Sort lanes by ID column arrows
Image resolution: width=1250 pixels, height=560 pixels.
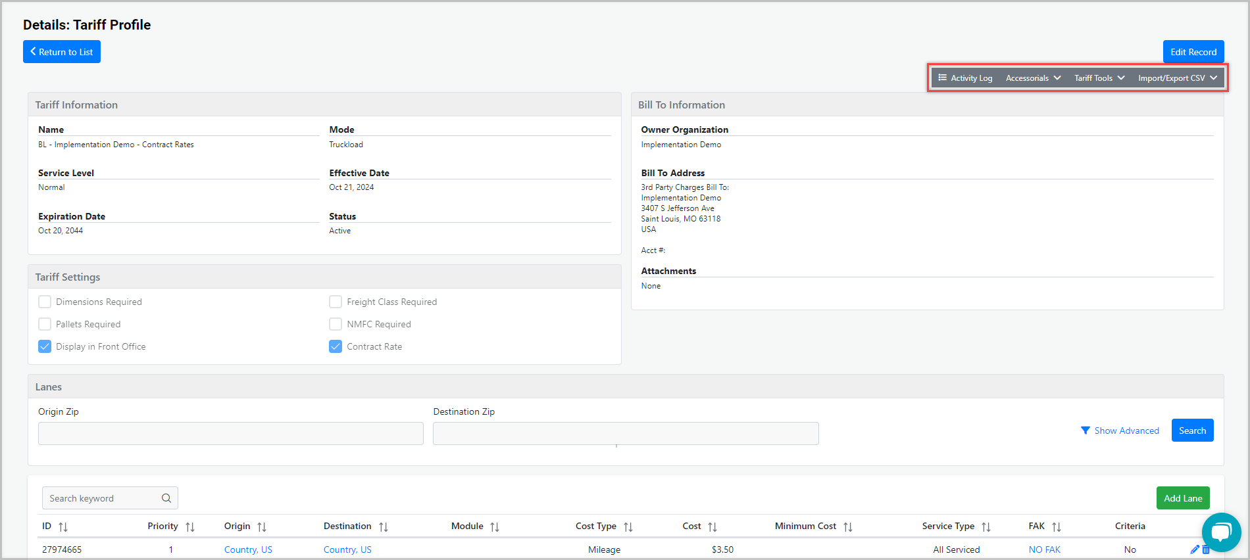click(x=63, y=526)
